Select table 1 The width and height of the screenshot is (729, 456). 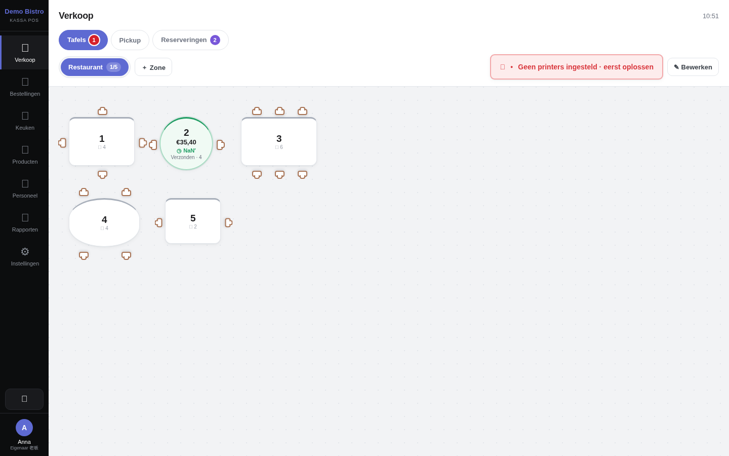tap(102, 141)
